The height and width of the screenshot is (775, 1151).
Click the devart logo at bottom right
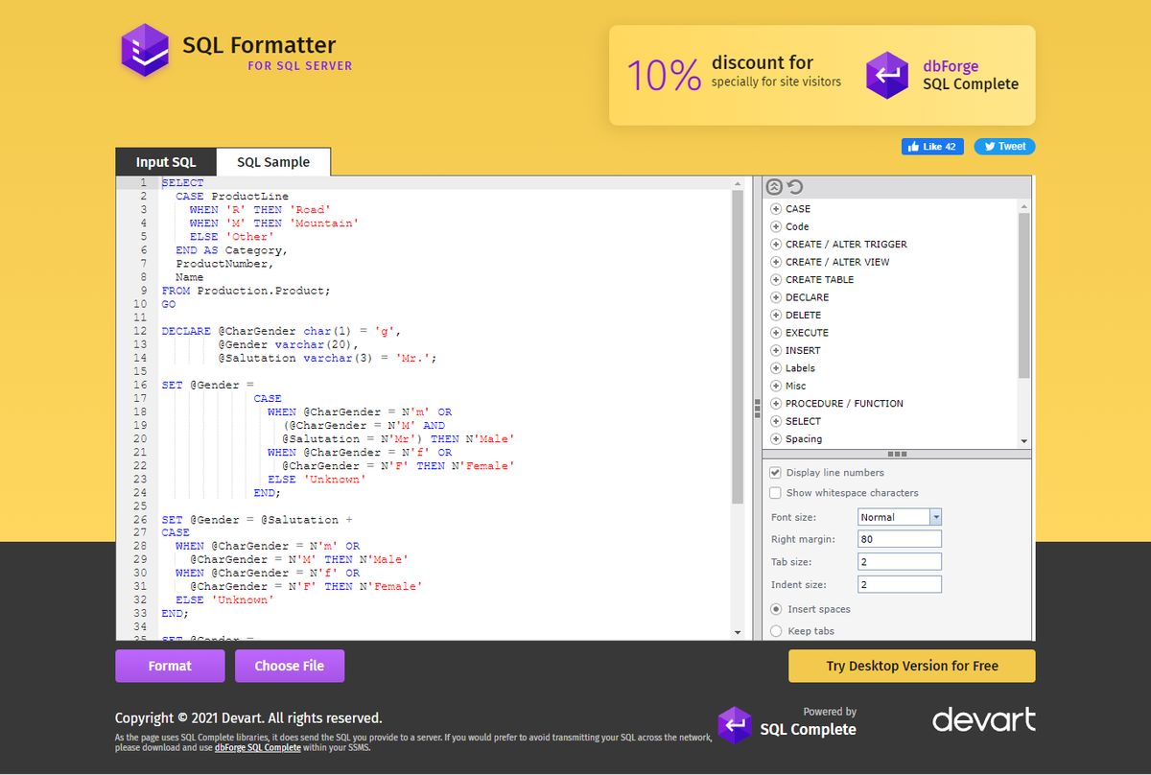click(984, 718)
